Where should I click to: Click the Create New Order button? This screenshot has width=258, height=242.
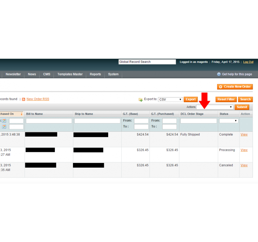235,86
